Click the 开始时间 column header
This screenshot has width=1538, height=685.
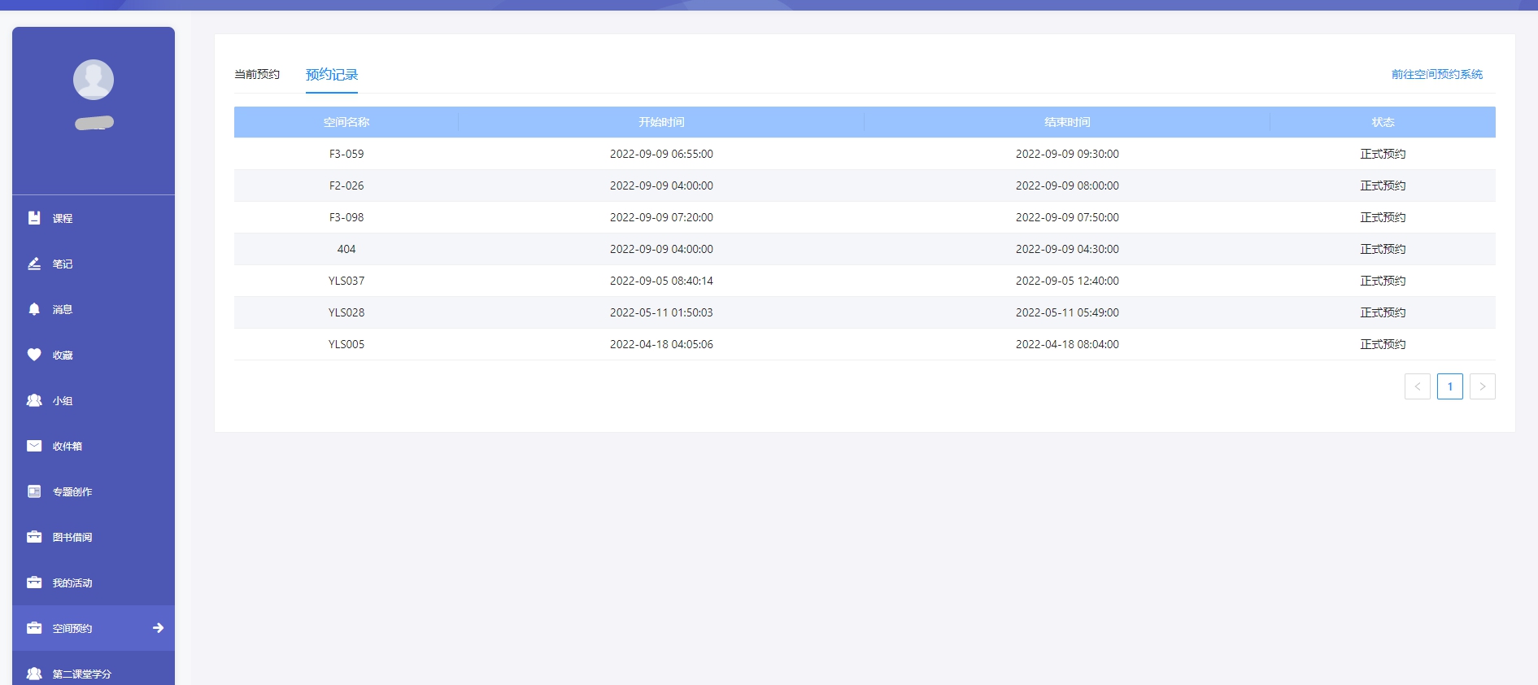coord(661,122)
